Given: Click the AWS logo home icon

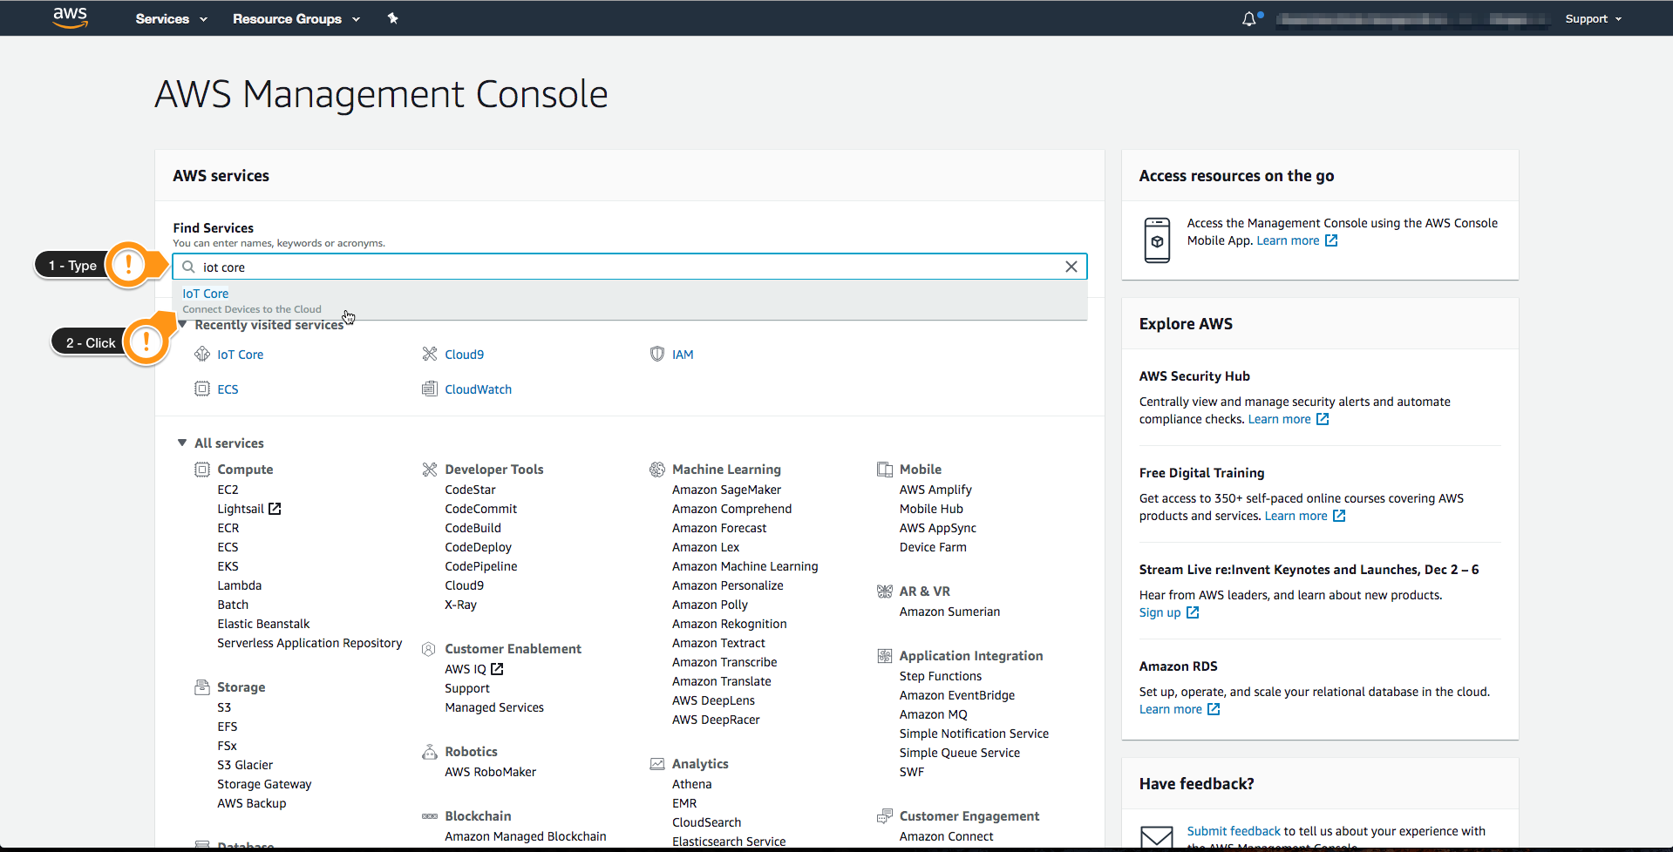Looking at the screenshot, I should point(71,17).
